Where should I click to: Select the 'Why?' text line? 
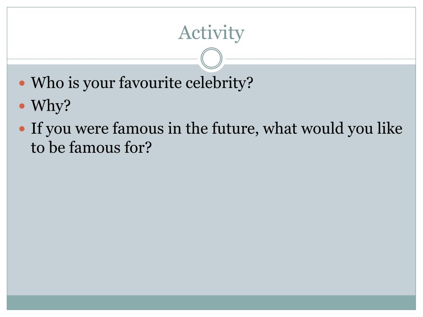tap(51, 105)
